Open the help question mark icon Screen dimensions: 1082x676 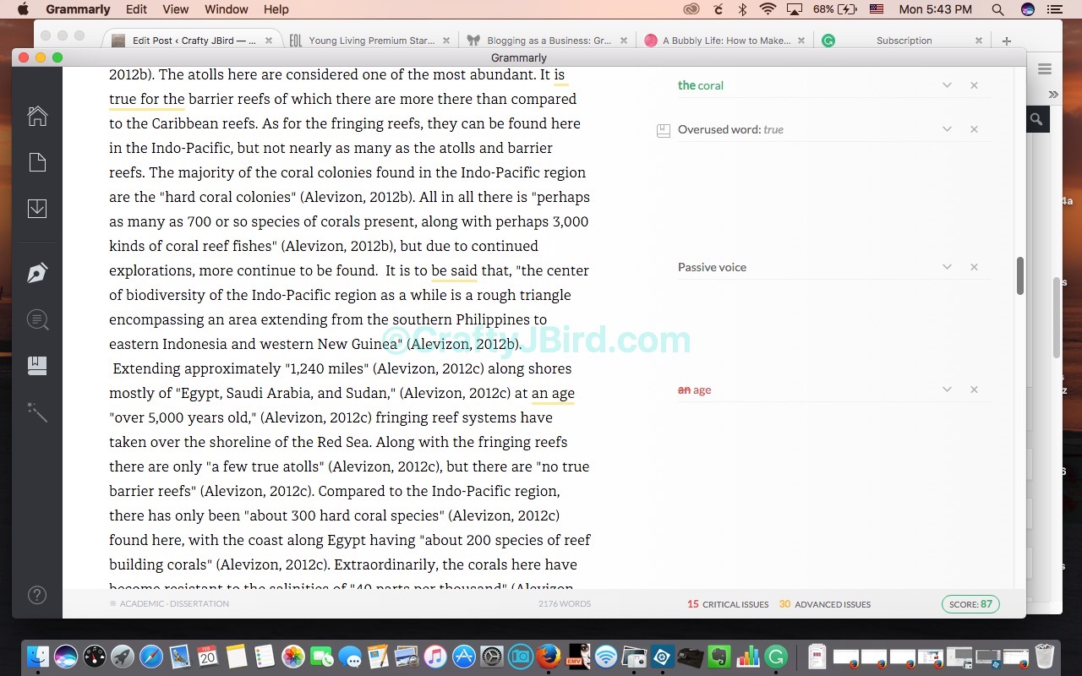(x=37, y=595)
